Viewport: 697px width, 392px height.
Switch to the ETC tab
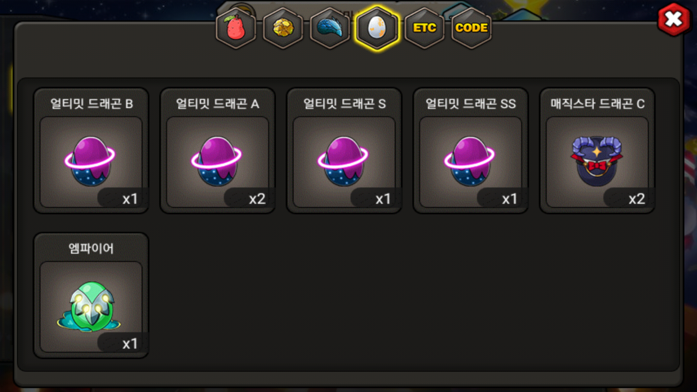424,28
